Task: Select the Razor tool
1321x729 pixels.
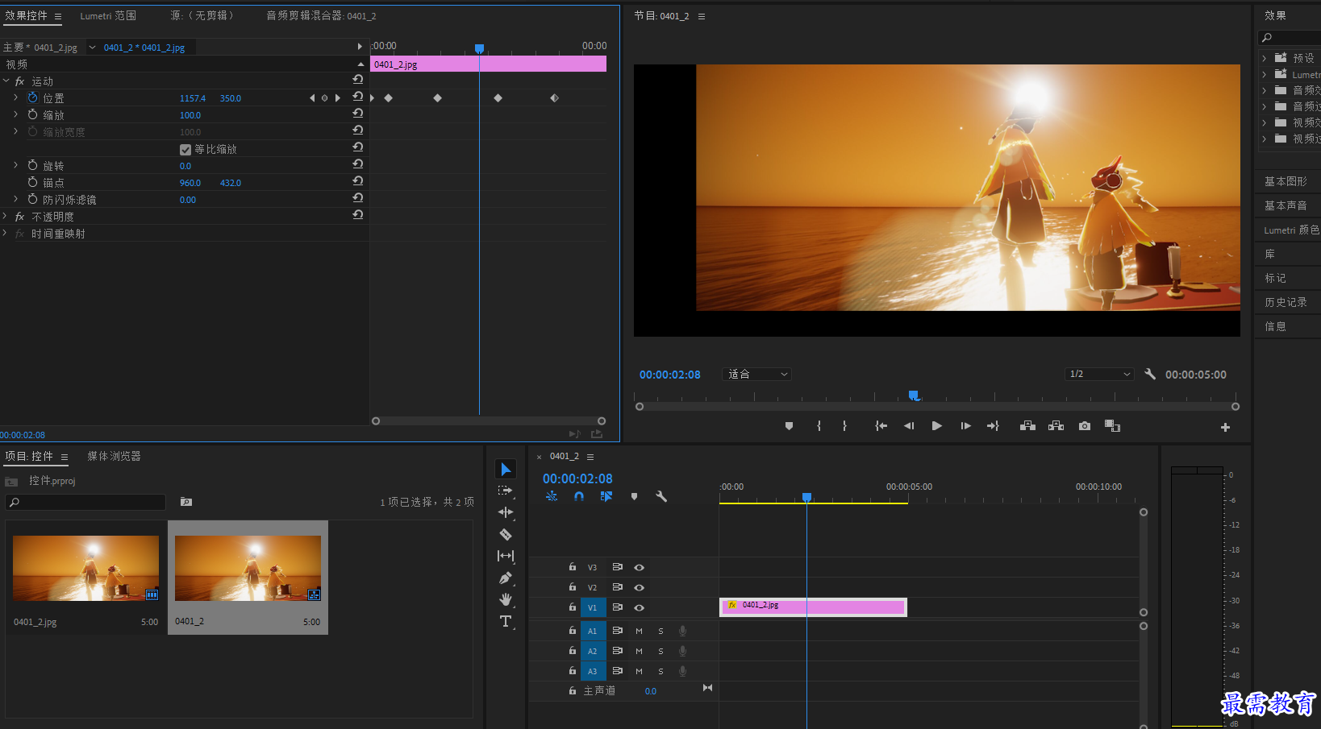Action: click(506, 534)
